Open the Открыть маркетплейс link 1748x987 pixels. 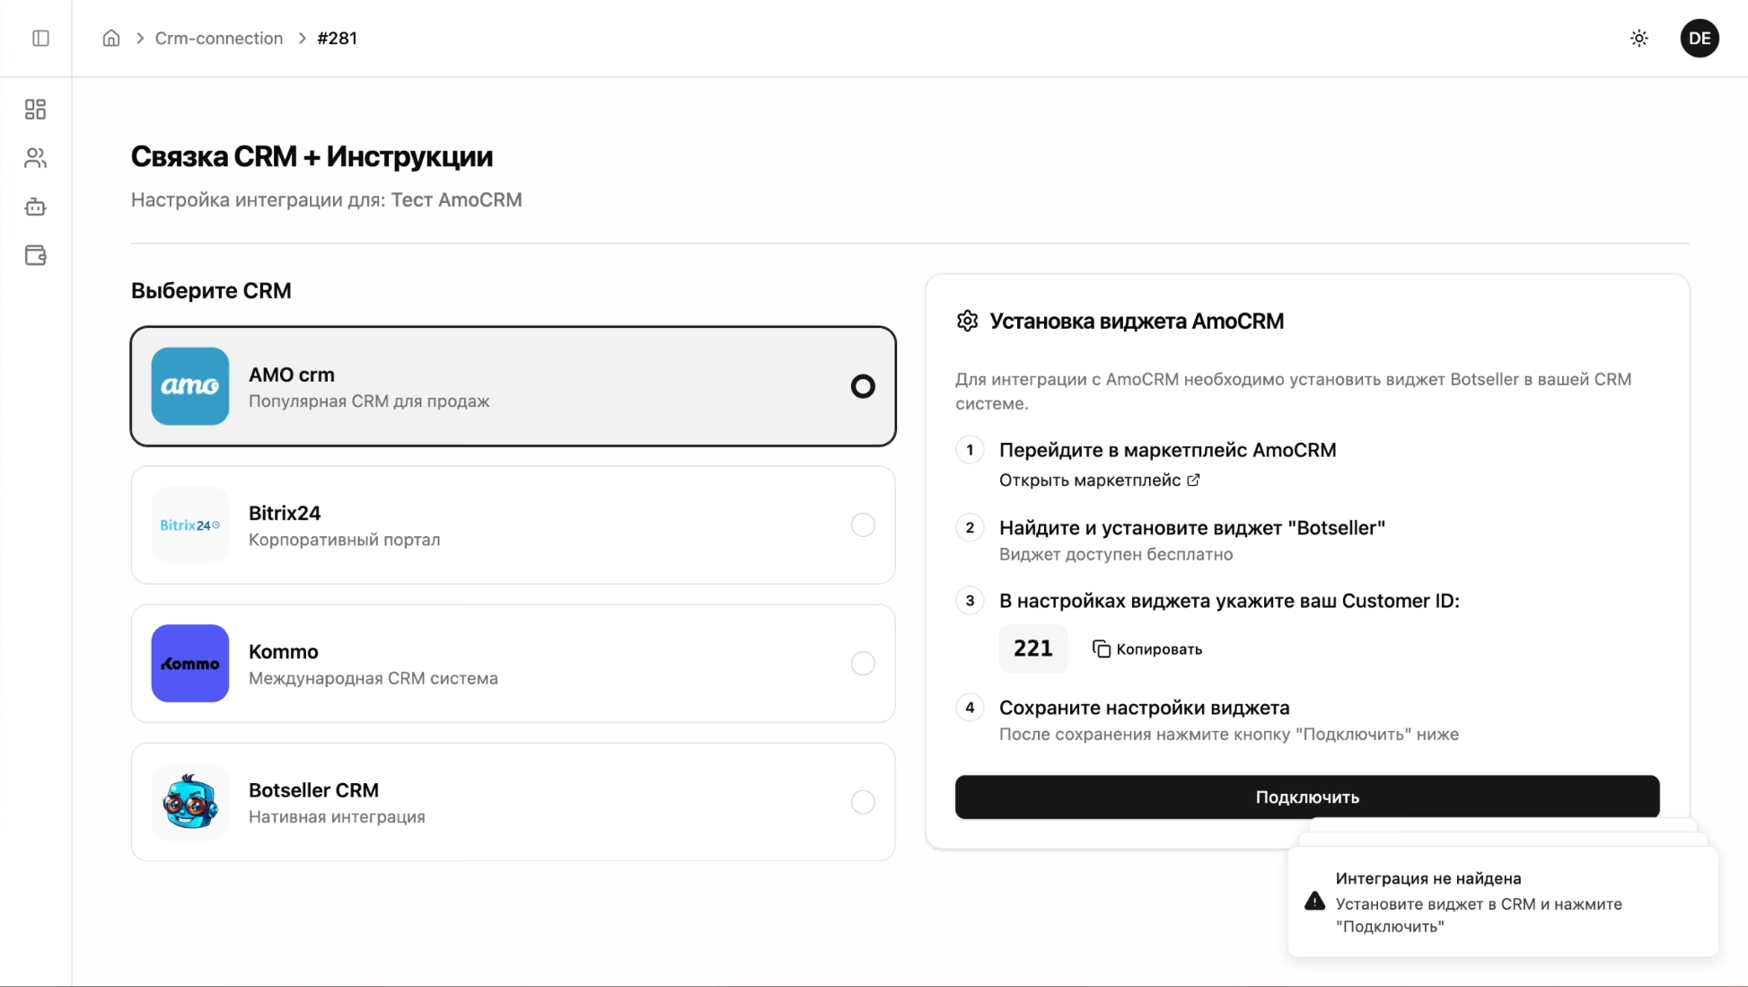pos(1099,480)
